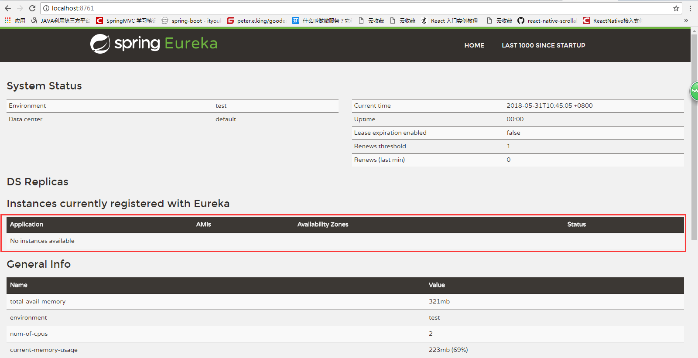
Task: Open the React tutorial bookmark
Action: point(450,20)
